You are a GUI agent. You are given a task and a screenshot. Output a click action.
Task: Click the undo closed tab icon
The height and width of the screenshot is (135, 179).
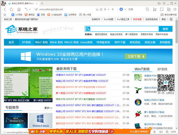pyautogui.click(x=26, y=9)
